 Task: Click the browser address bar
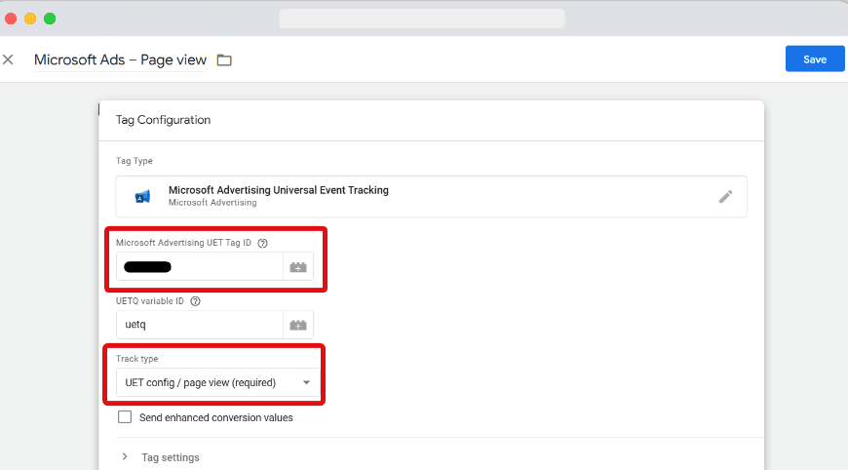point(422,19)
